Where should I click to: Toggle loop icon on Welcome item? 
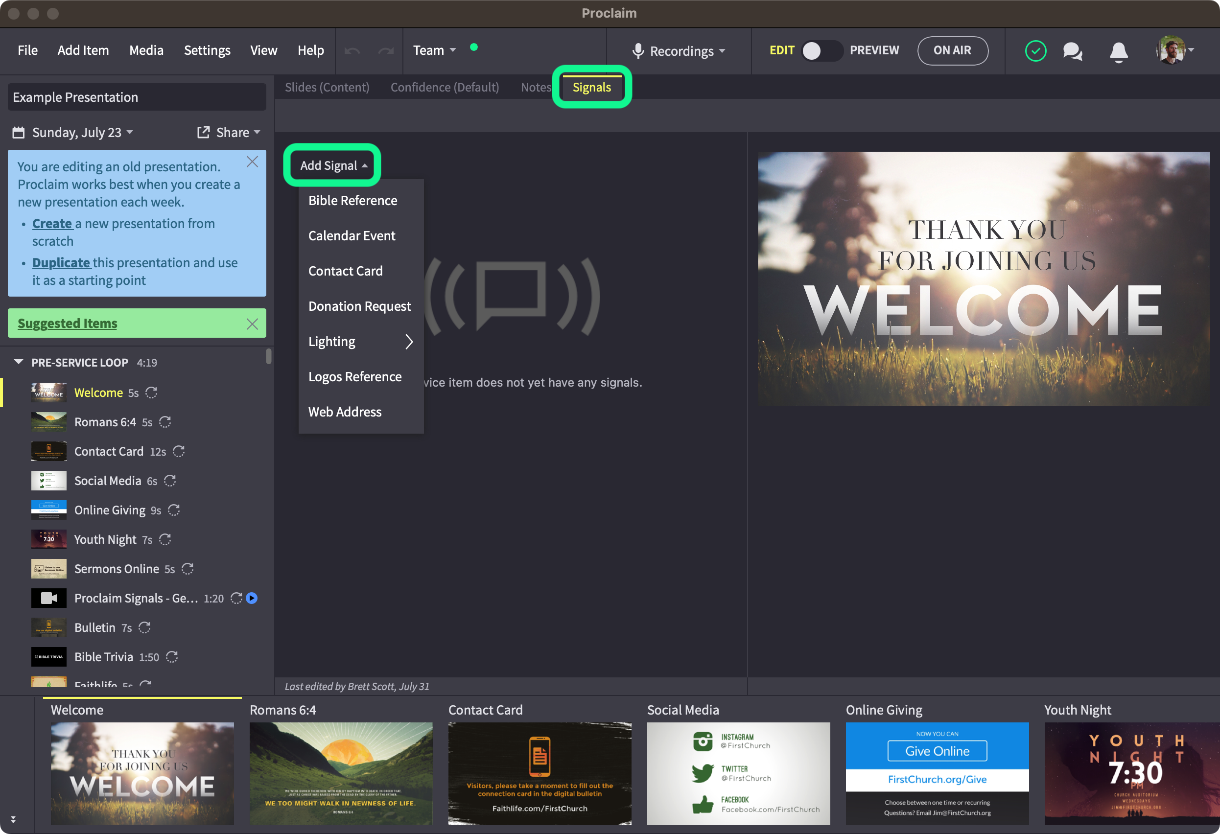[x=151, y=393]
